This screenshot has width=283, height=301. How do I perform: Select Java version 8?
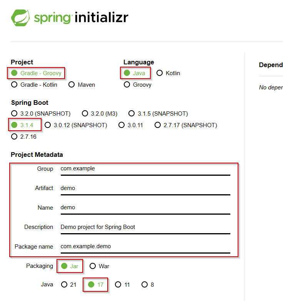[148, 285]
